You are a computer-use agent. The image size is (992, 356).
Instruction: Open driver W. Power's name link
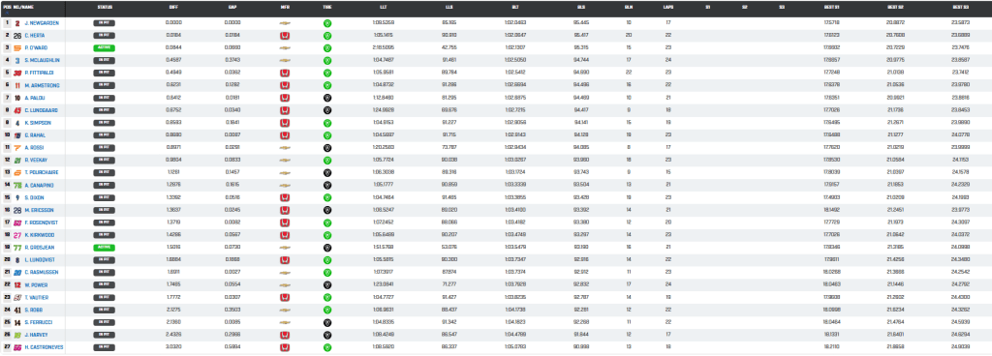[35, 284]
